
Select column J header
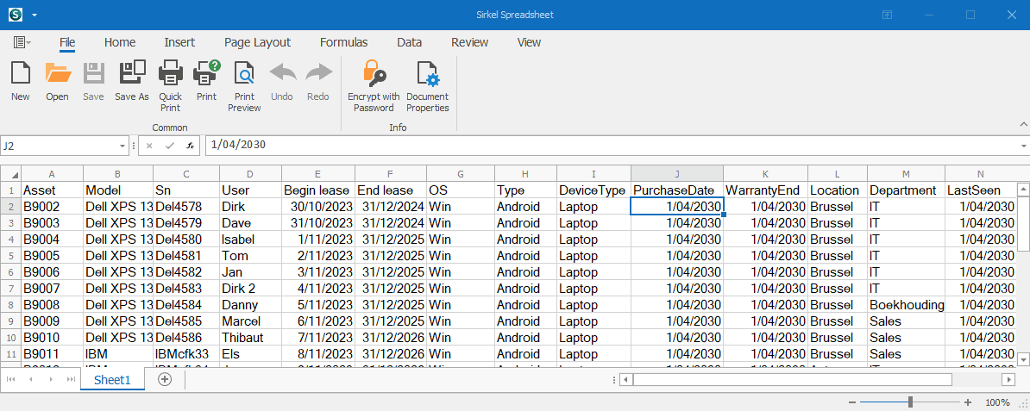(x=677, y=173)
